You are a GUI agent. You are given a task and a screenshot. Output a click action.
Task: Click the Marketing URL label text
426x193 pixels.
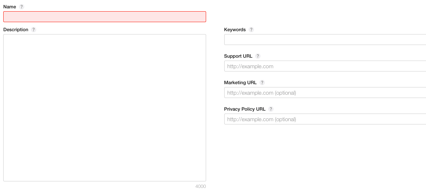[241, 82]
